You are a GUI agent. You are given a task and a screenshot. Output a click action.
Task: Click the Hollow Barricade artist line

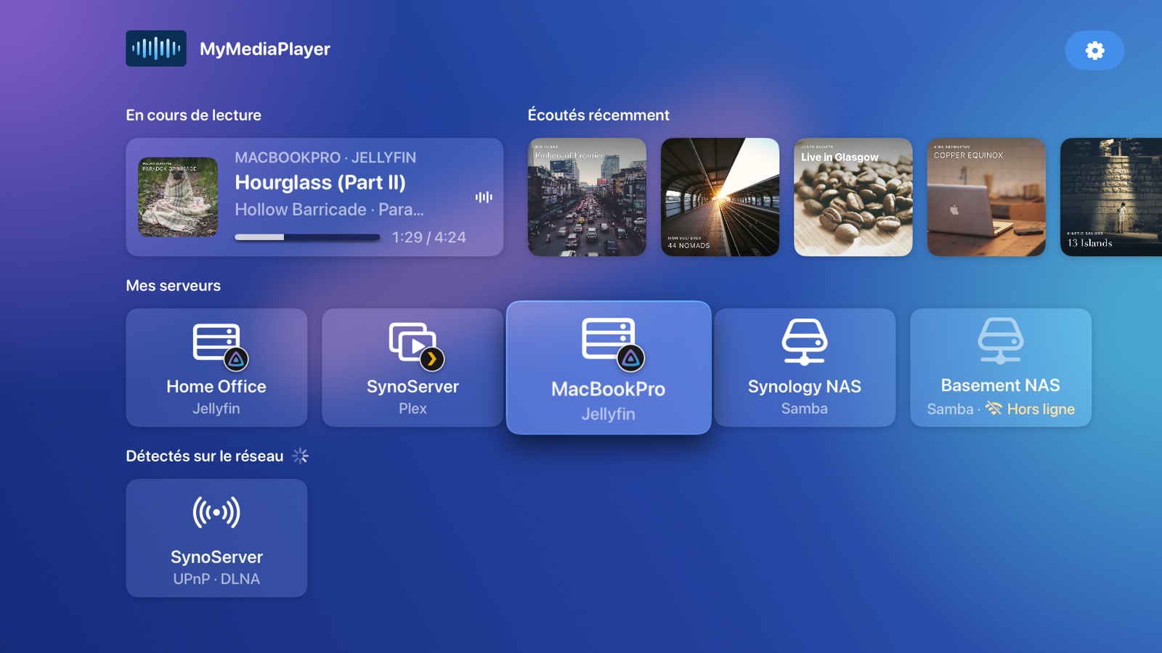click(329, 210)
